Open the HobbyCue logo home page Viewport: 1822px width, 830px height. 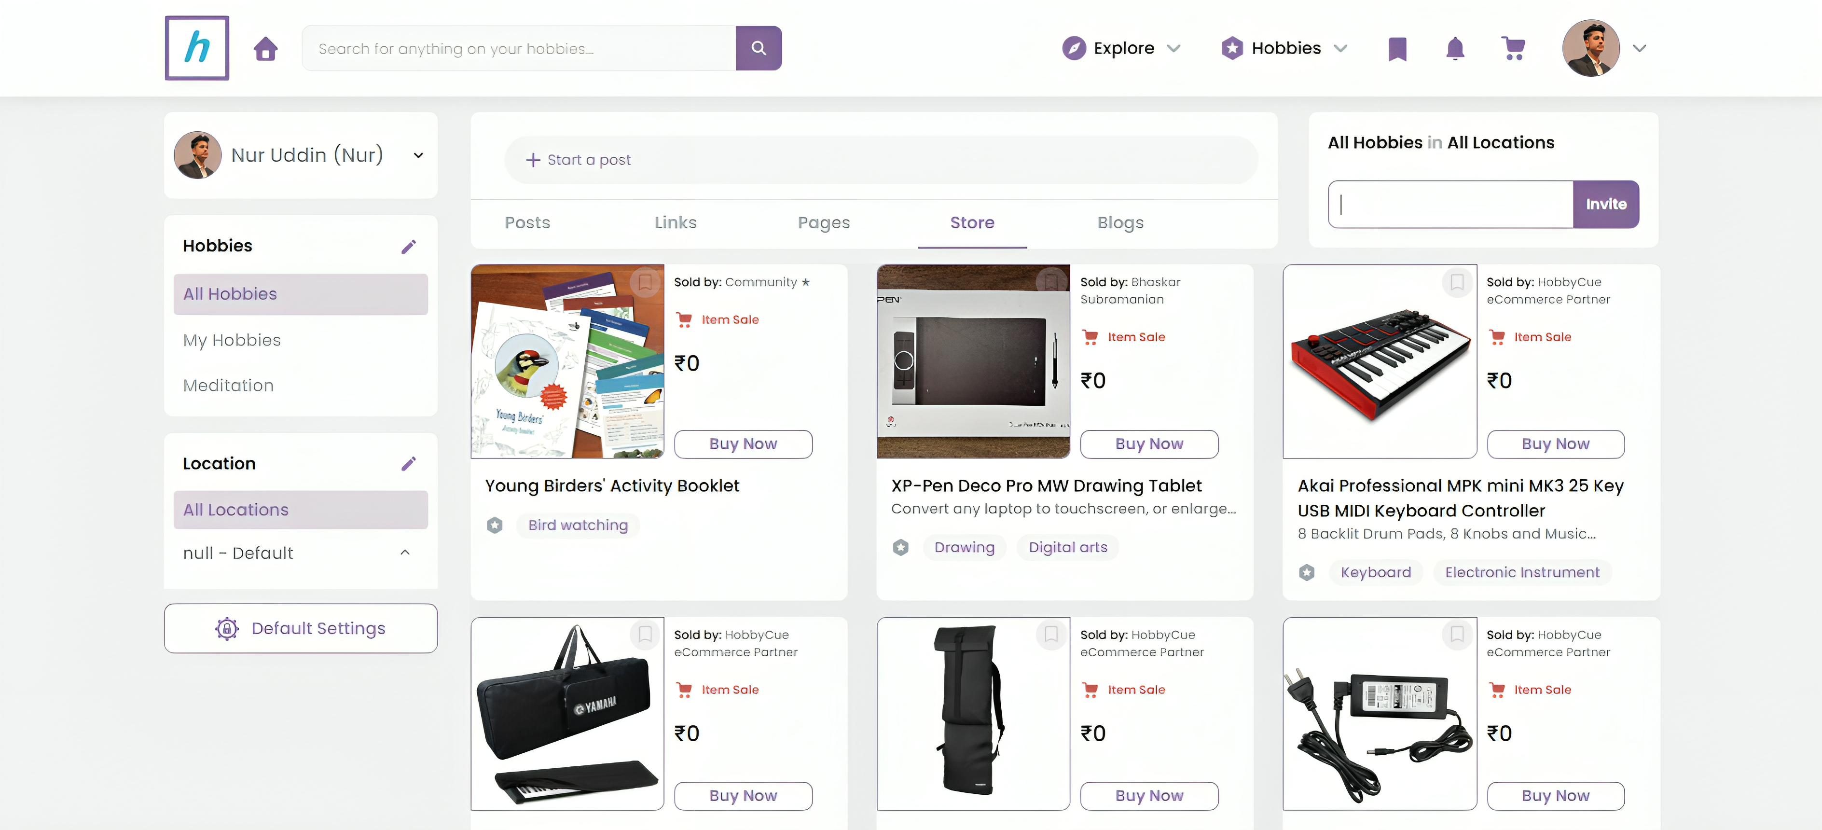click(x=197, y=48)
